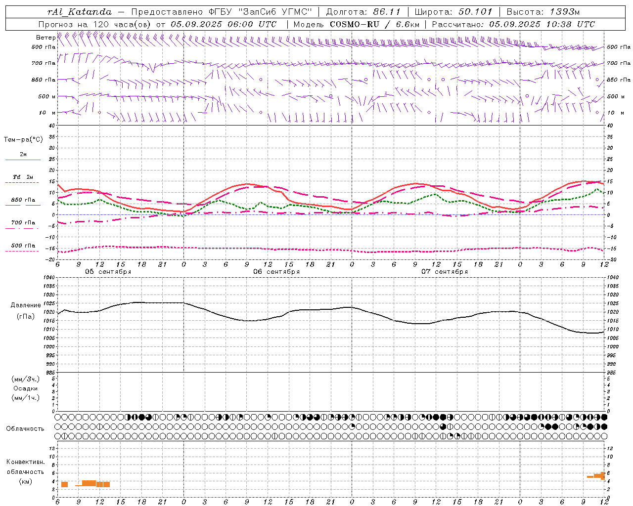Click the 10 м wind level label on the left
The image size is (633, 506).
coord(47,113)
